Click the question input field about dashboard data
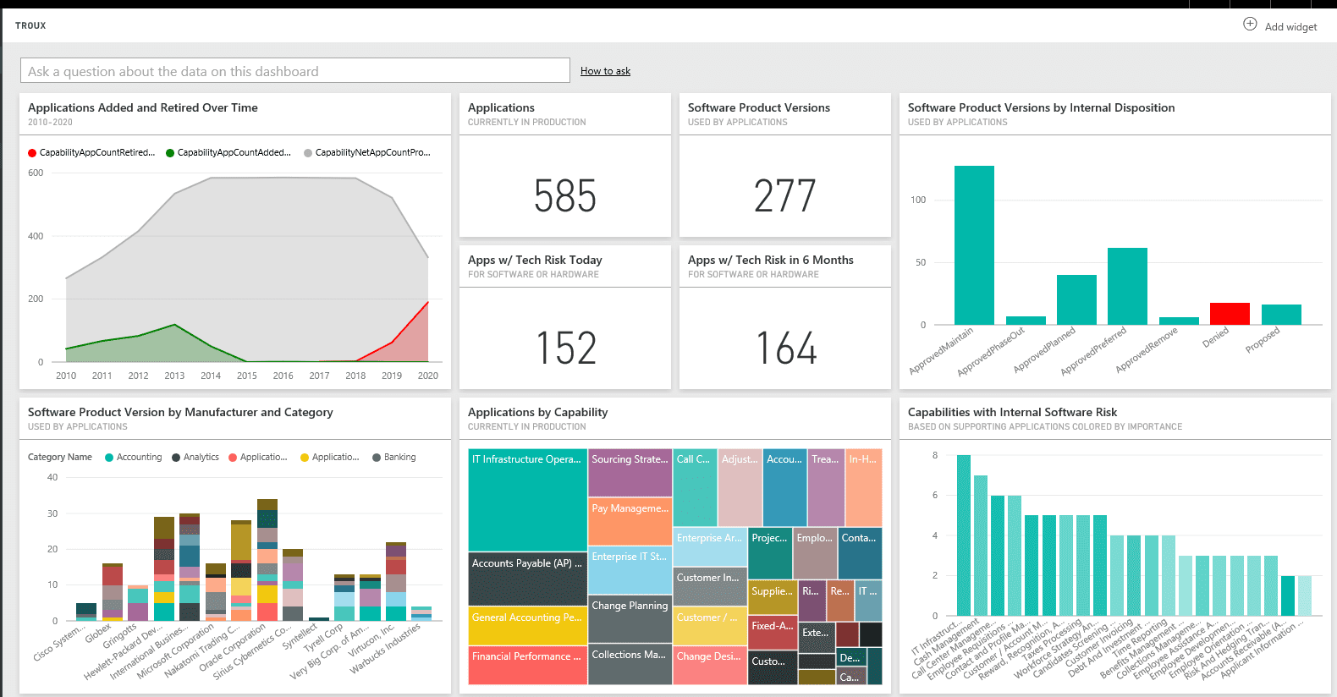1337x697 pixels. [x=294, y=71]
